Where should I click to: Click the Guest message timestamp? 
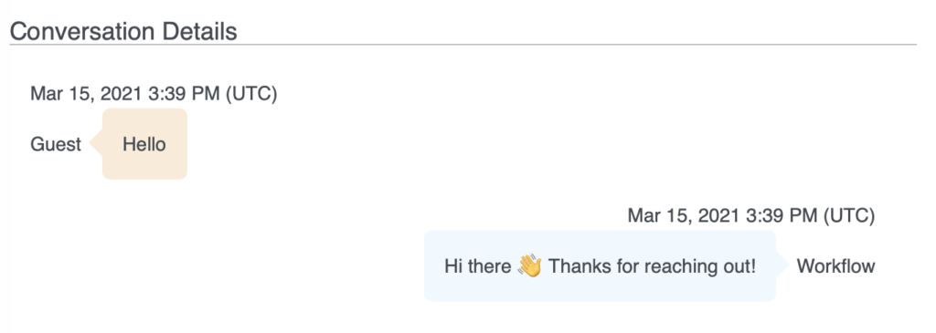pyautogui.click(x=154, y=94)
